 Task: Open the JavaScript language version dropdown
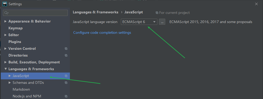[x=139, y=22]
